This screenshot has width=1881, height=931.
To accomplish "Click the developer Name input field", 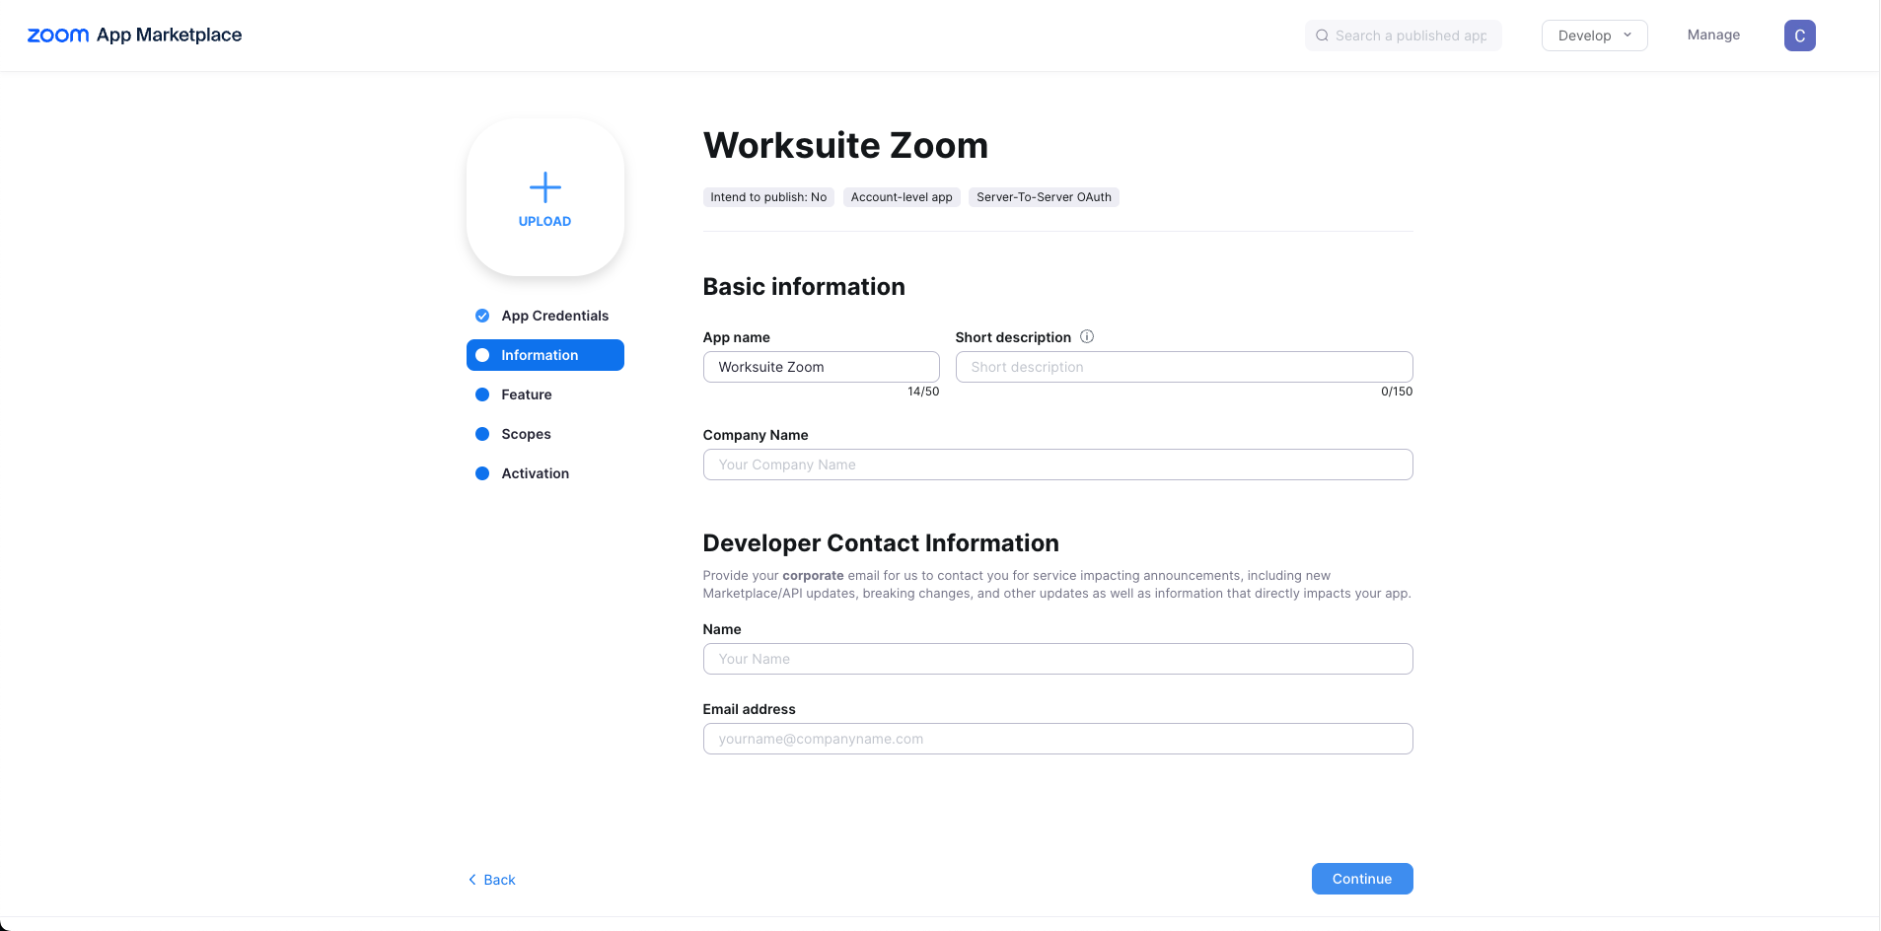I will click(x=1057, y=659).
